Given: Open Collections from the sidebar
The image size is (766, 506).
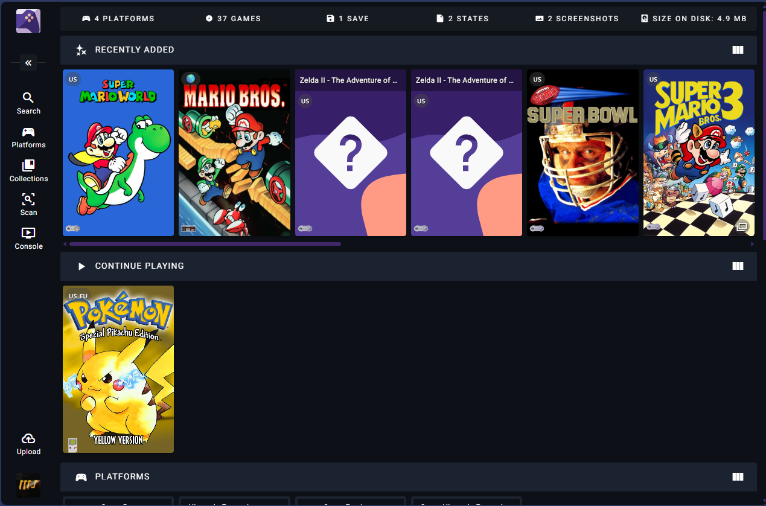Looking at the screenshot, I should coord(28,170).
